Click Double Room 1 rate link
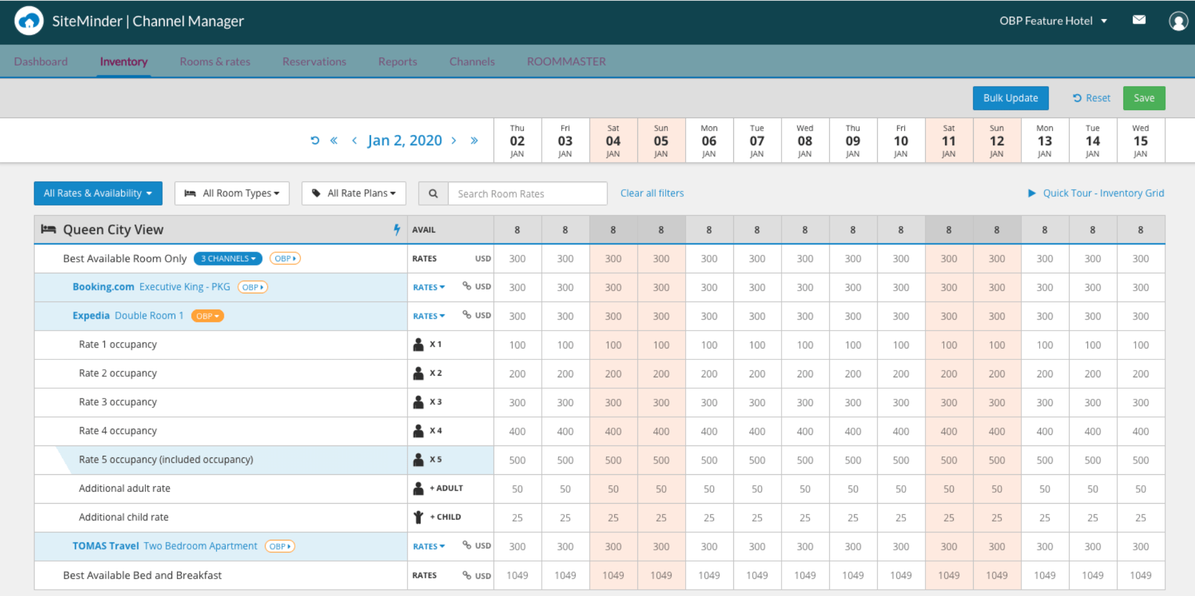Screen dimensions: 1195x596 pyautogui.click(x=149, y=316)
